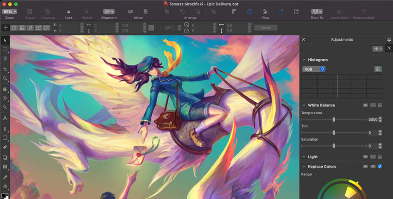The height and width of the screenshot is (199, 393).
Task: Select the Text tool
Action: 5,118
